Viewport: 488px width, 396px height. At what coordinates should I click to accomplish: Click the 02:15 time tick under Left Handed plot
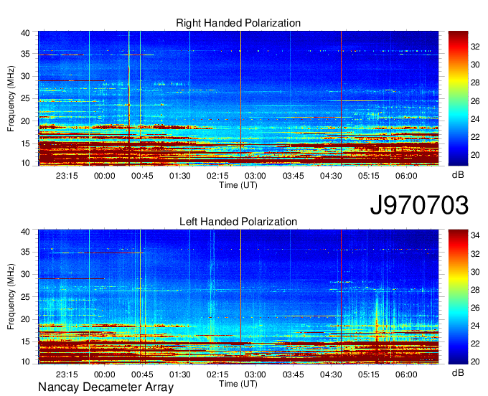coord(217,374)
